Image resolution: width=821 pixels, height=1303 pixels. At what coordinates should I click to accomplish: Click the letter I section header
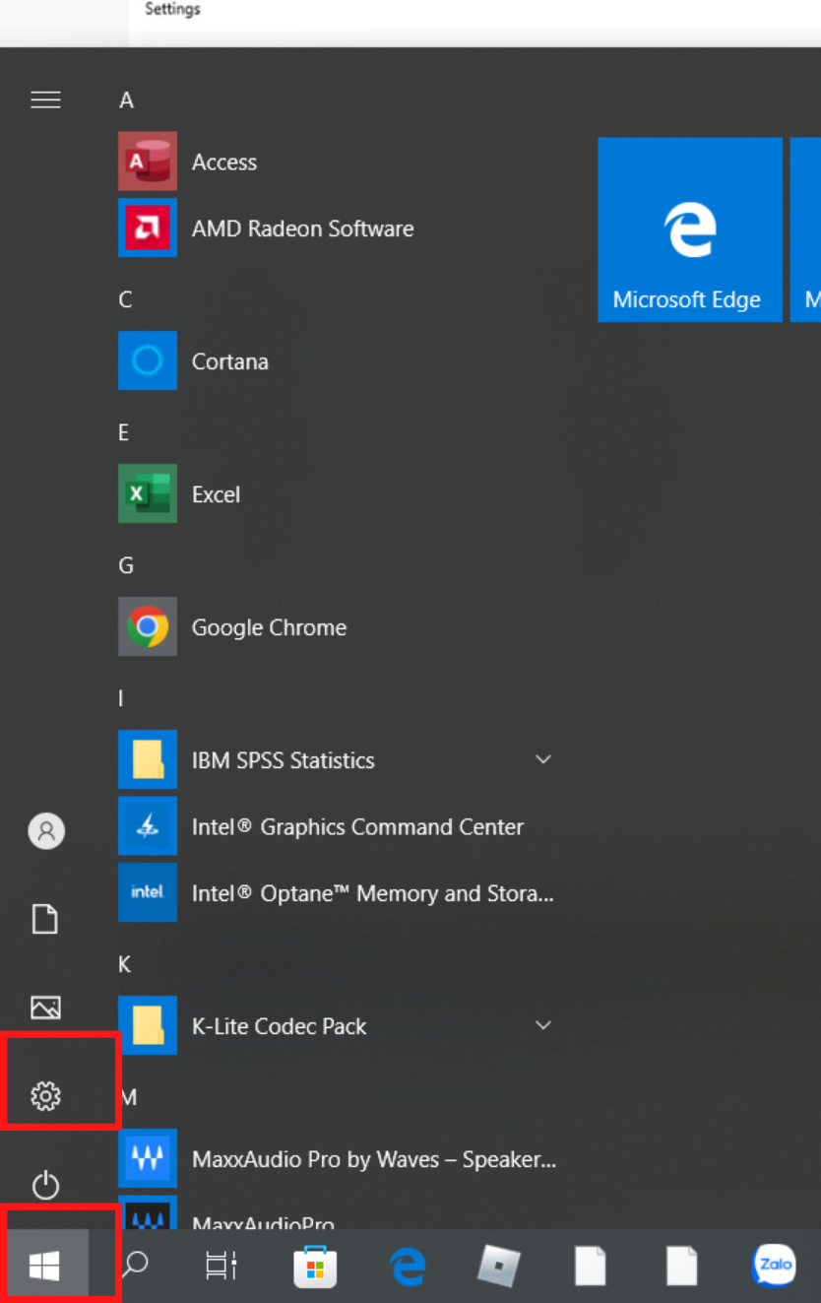121,698
